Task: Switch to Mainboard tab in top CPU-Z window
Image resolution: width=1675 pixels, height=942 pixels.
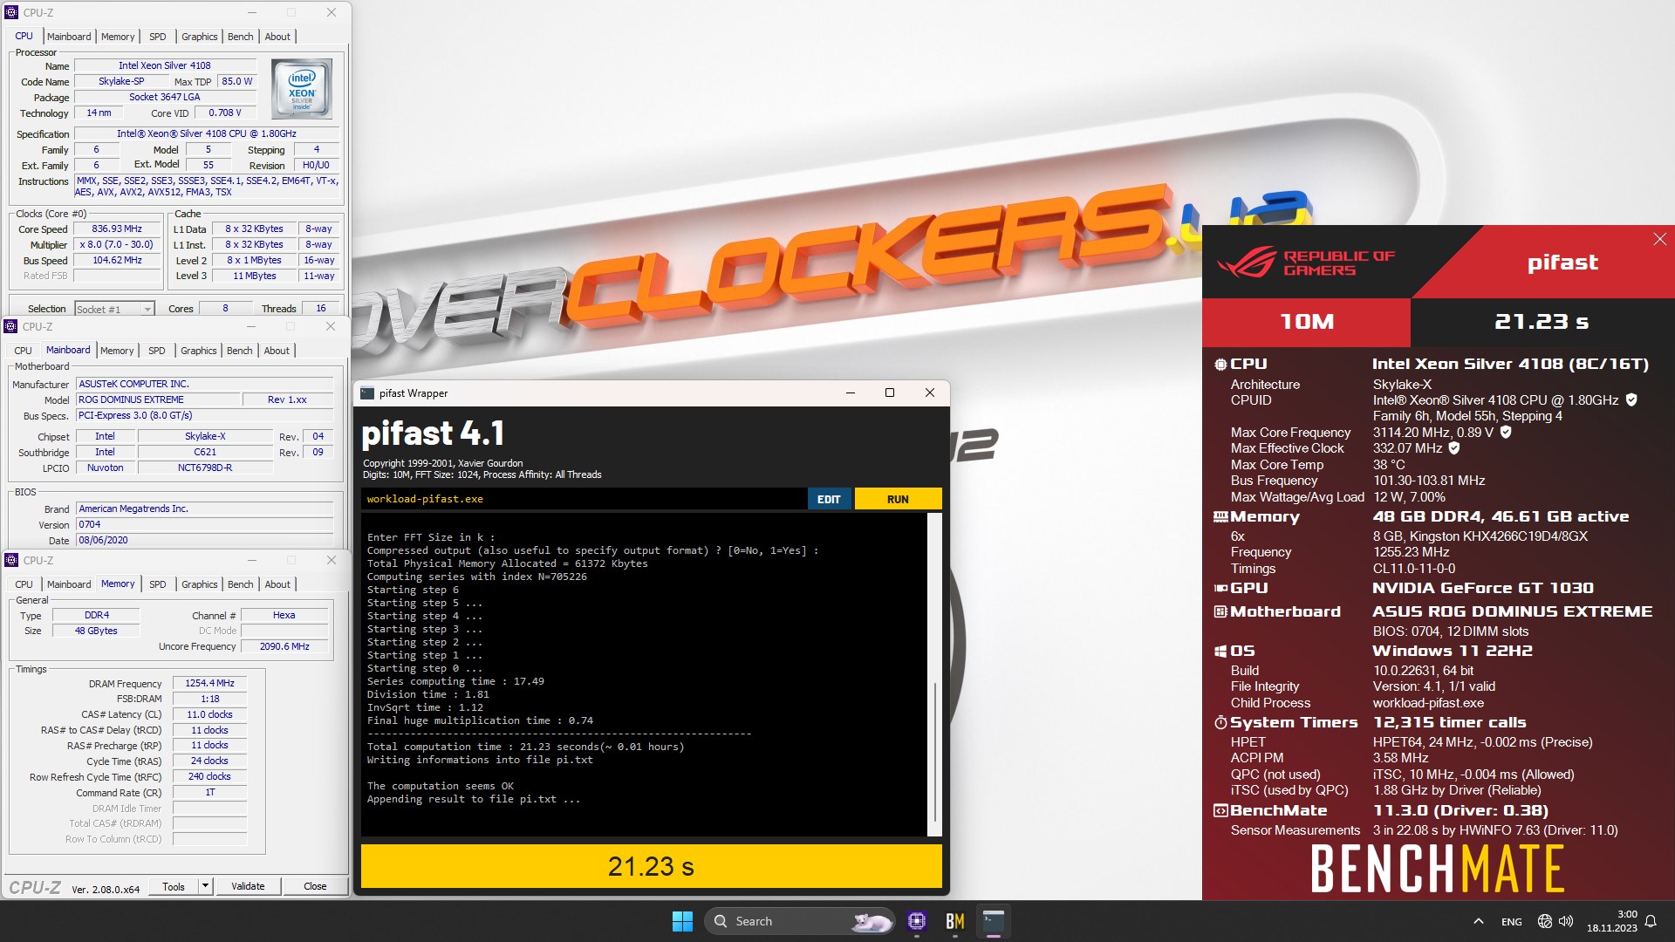Action: click(x=69, y=37)
